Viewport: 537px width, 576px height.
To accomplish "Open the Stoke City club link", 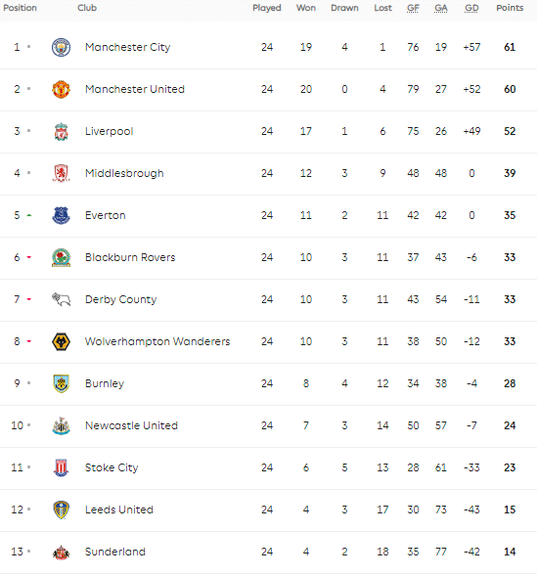I will 112,467.
